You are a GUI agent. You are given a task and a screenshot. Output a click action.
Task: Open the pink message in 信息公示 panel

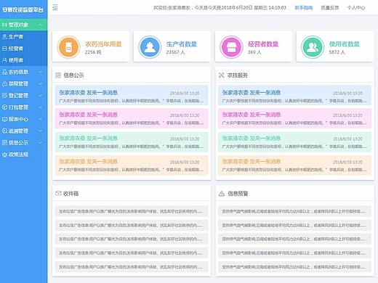(132, 118)
